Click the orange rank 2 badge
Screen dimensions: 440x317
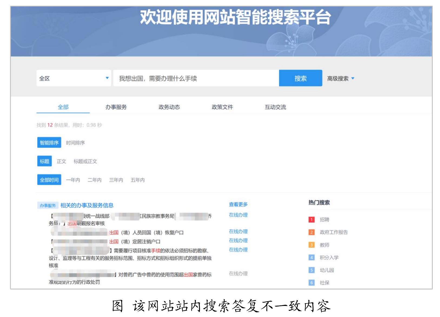pos(312,232)
